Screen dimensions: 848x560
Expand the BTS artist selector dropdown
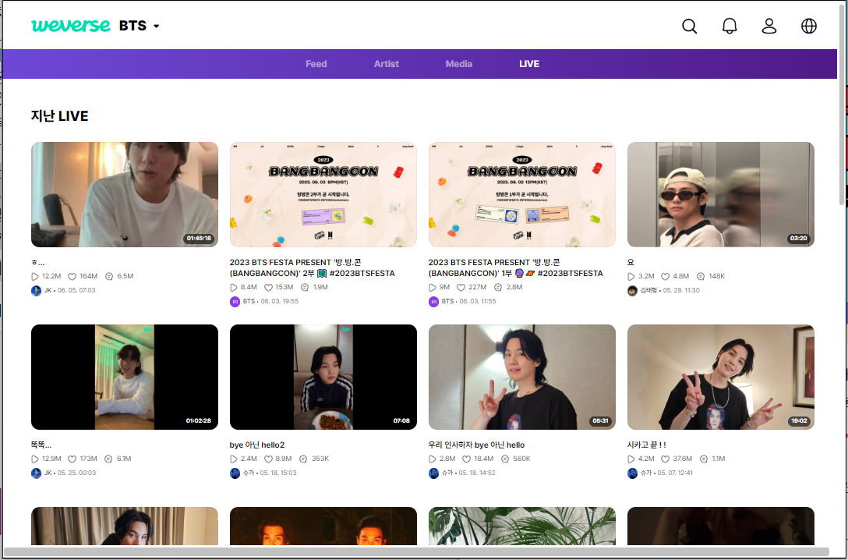[140, 25]
